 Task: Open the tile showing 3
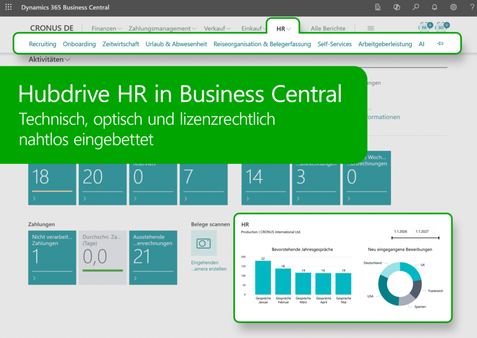click(316, 184)
